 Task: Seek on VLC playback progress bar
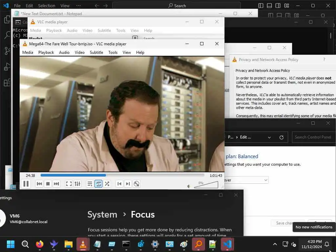click(122, 175)
